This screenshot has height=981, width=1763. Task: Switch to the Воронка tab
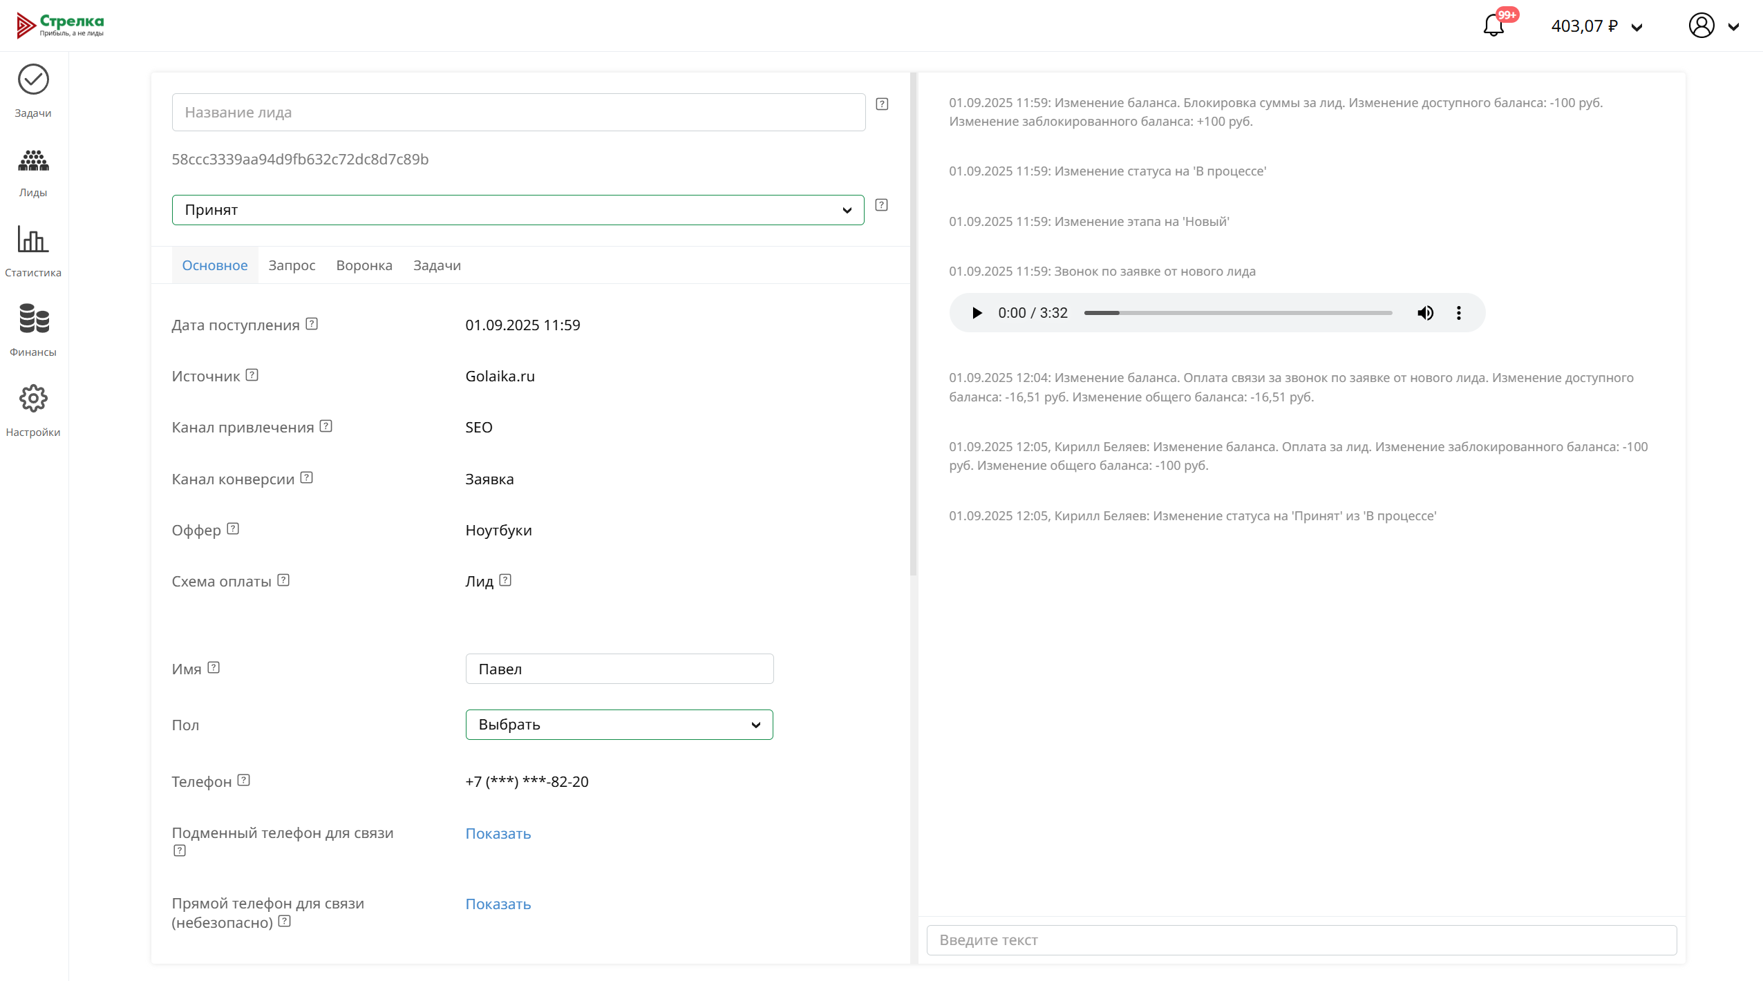pyautogui.click(x=364, y=265)
